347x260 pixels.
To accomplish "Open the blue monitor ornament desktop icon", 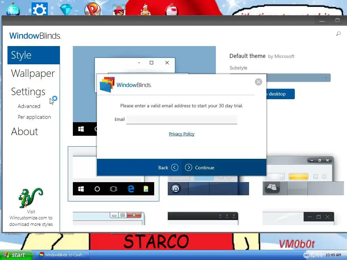I will (13, 9).
